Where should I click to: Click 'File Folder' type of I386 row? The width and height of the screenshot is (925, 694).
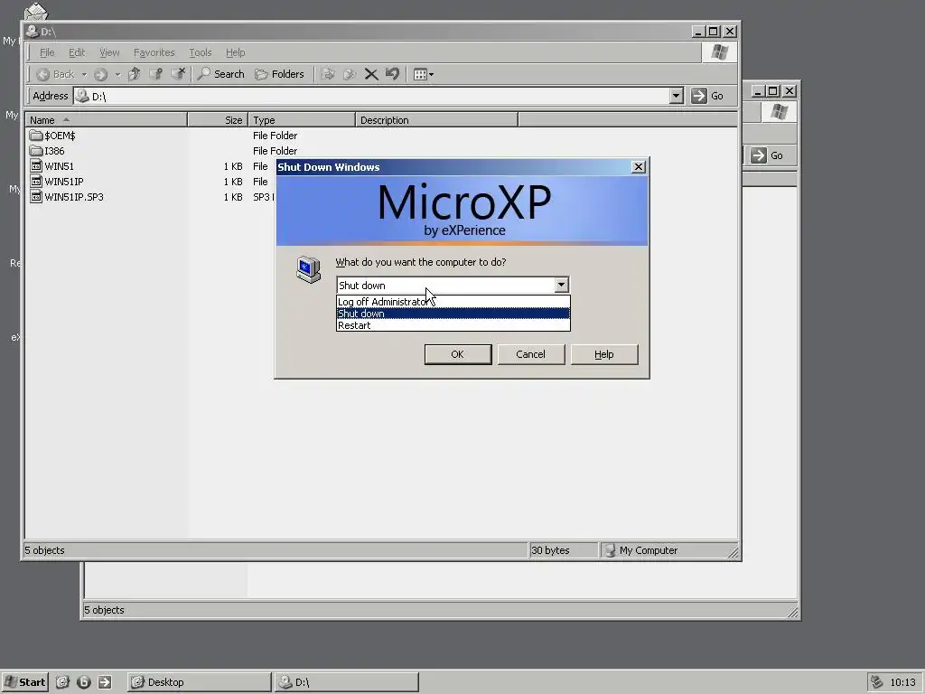(x=275, y=151)
